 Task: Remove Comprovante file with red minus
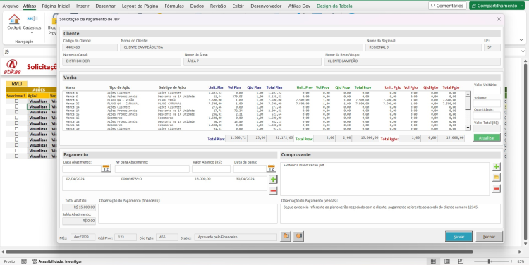click(497, 189)
